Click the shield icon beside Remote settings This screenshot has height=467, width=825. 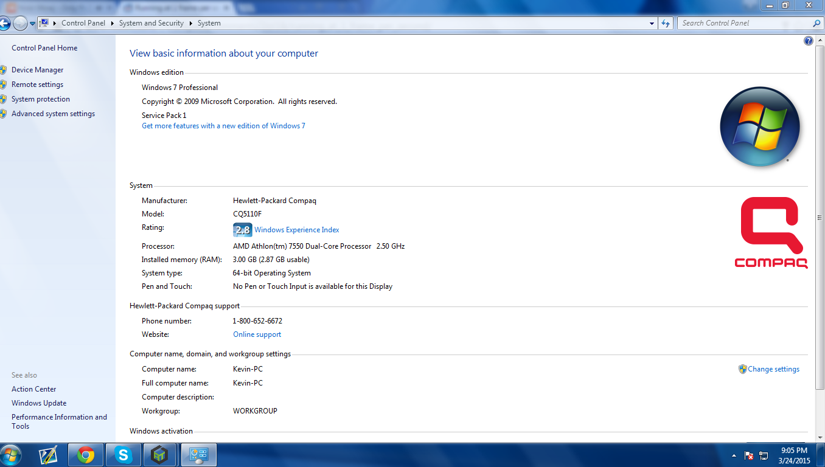(3, 85)
